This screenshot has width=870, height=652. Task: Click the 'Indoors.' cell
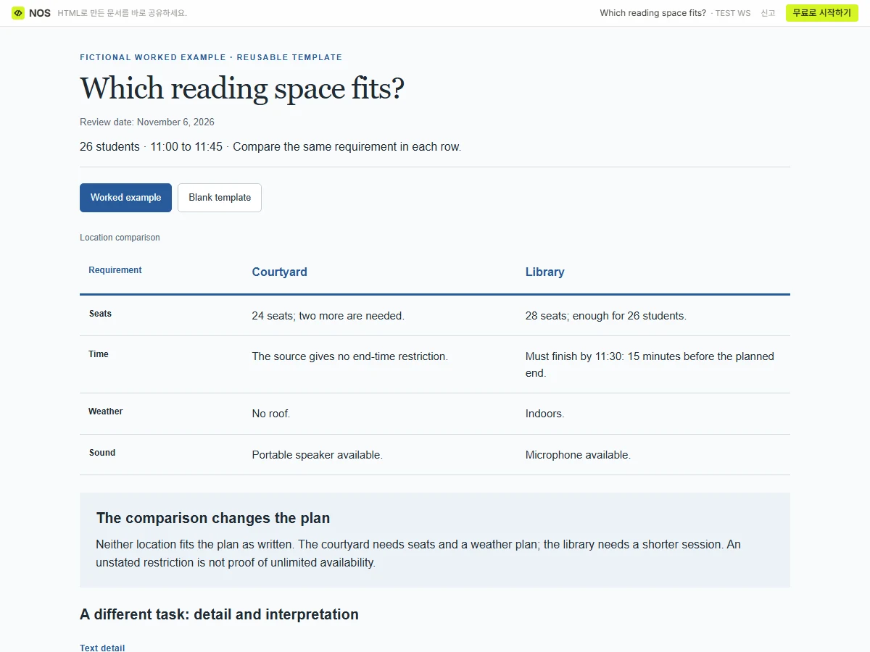click(544, 414)
